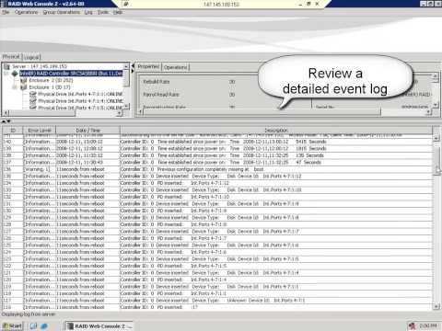Expand left pane with splitter right arrow
This screenshot has width=442, height=331.
[133, 71]
